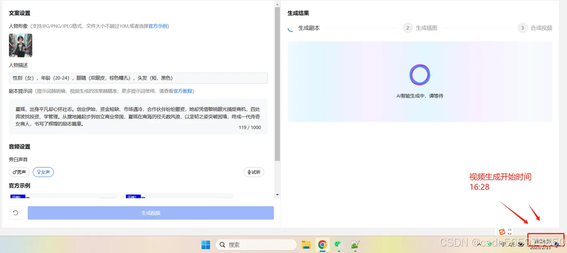
Task: Select the 男声 male voice option
Action: tap(19, 172)
